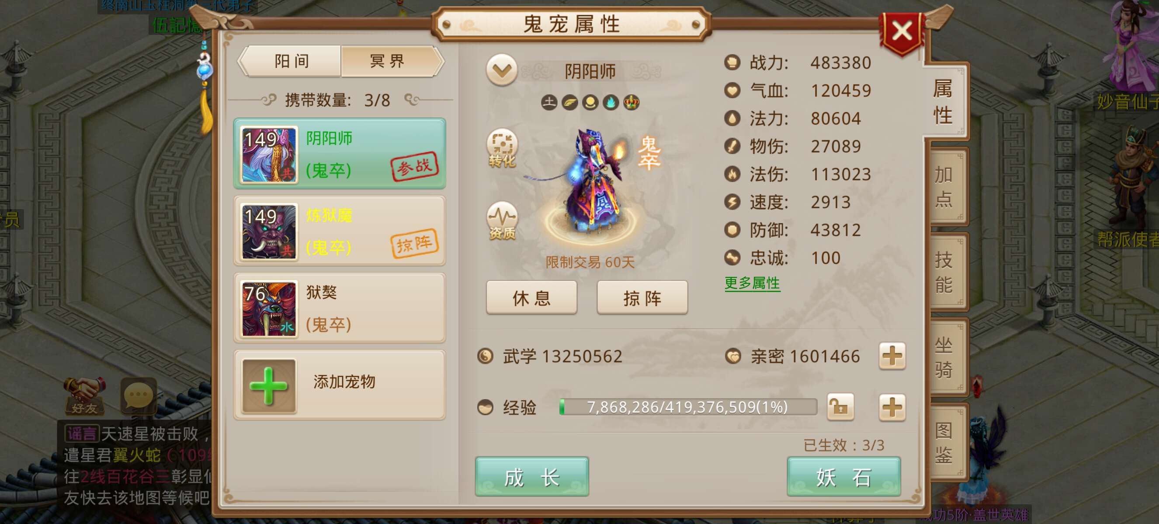Tap the crown element icon under 阴阳师
Screen dimensions: 1159x524
point(631,103)
